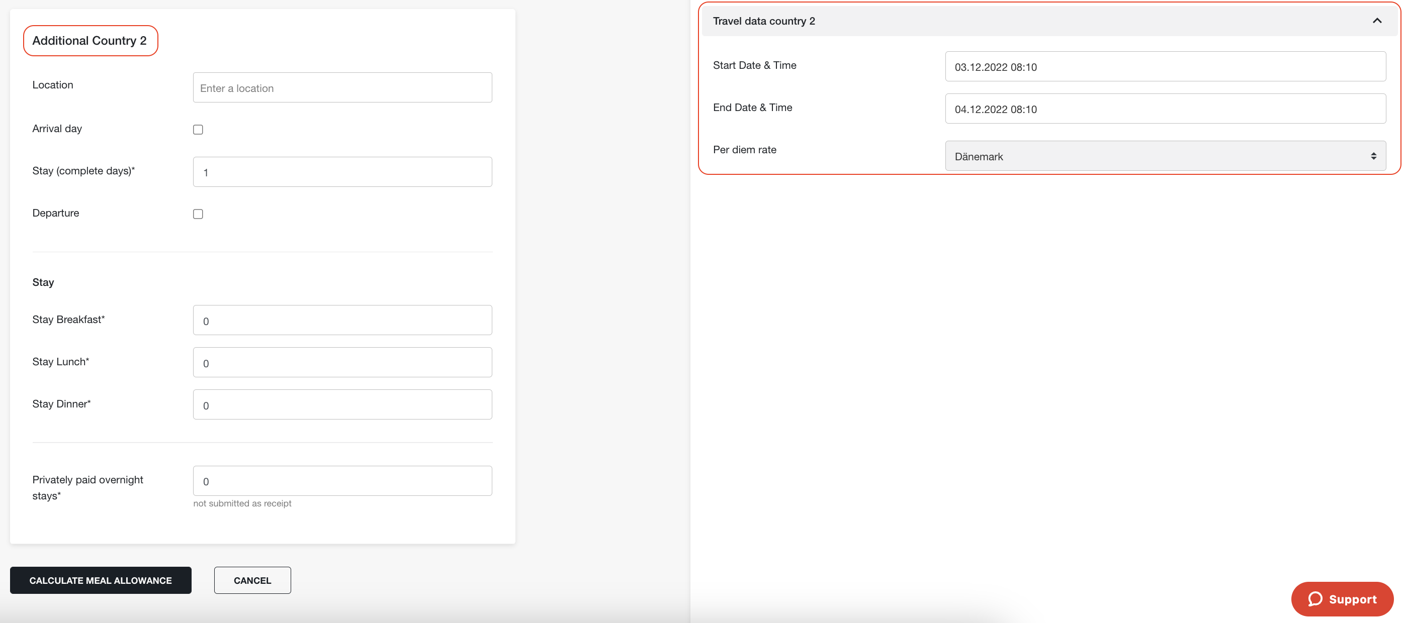Open the Support chat button

click(x=1342, y=599)
